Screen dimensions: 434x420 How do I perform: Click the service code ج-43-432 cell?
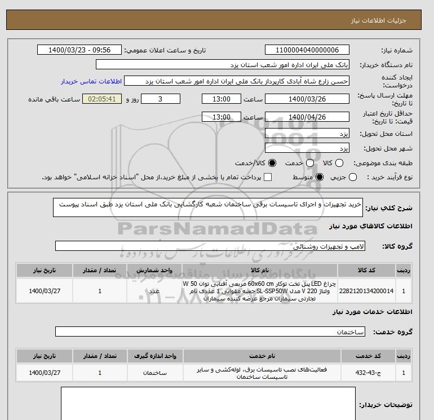pos(368,373)
